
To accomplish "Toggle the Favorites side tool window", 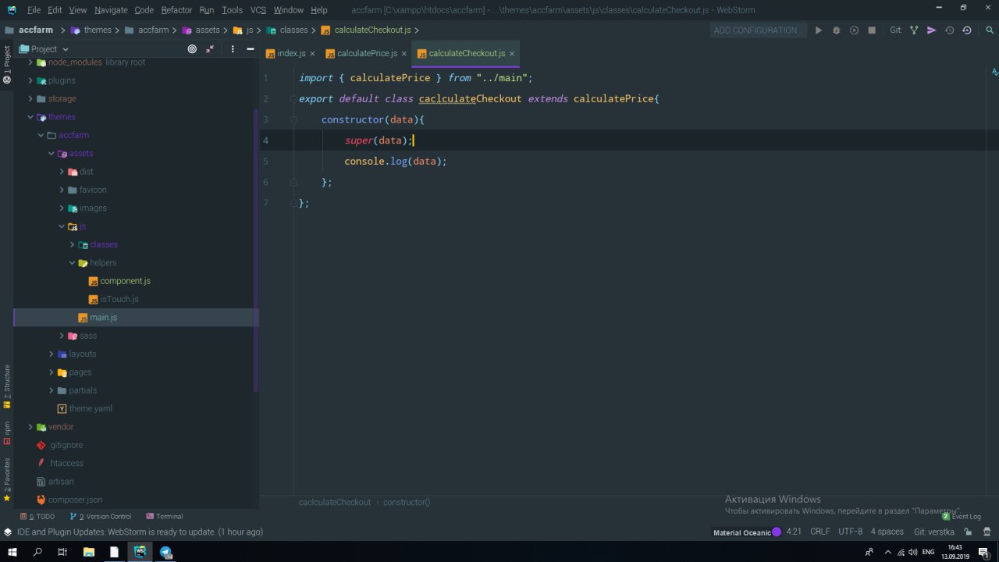I will pos(7,479).
